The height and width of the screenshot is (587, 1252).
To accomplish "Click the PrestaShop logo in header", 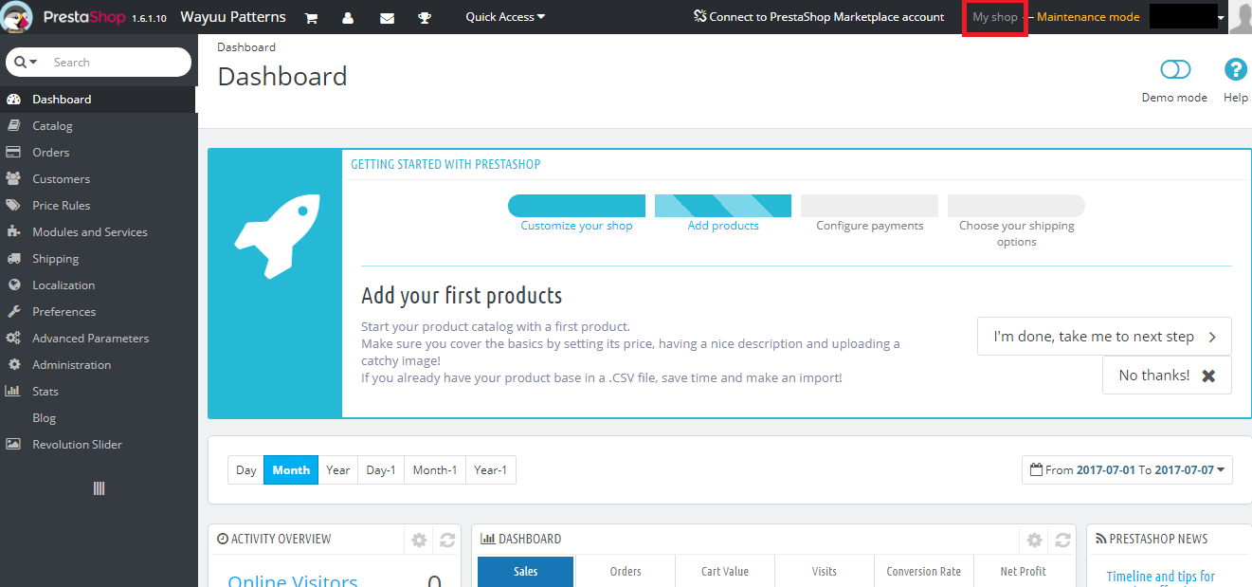I will tap(64, 17).
